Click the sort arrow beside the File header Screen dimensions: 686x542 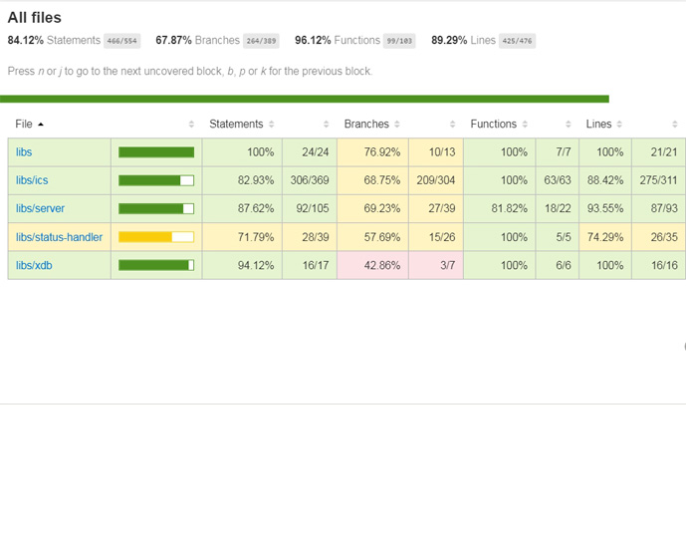coord(41,125)
